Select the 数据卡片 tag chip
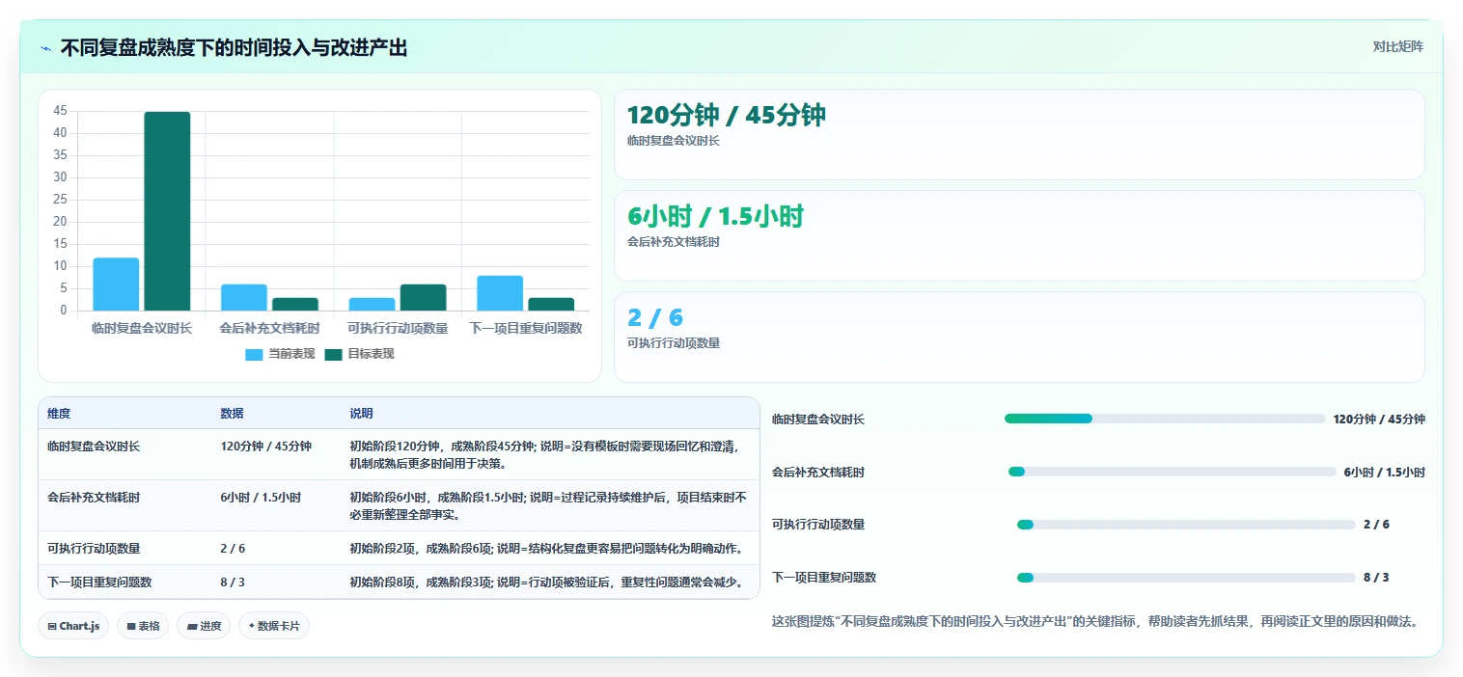 click(274, 626)
